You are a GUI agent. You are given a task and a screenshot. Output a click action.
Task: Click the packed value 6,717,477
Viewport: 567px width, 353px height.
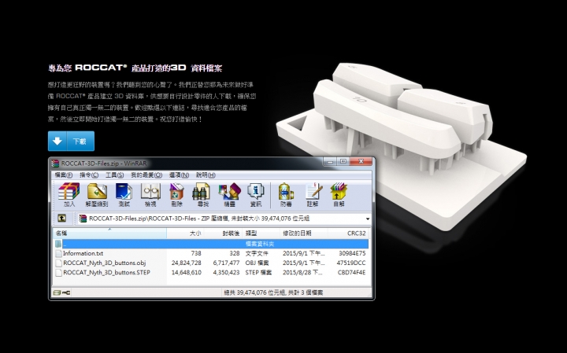(226, 263)
